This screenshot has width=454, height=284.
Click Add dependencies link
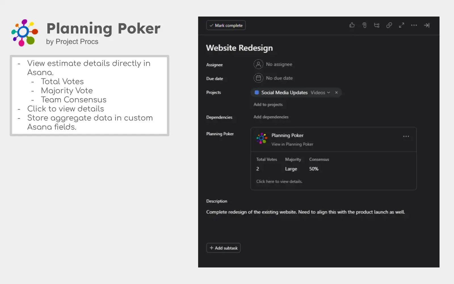click(271, 117)
